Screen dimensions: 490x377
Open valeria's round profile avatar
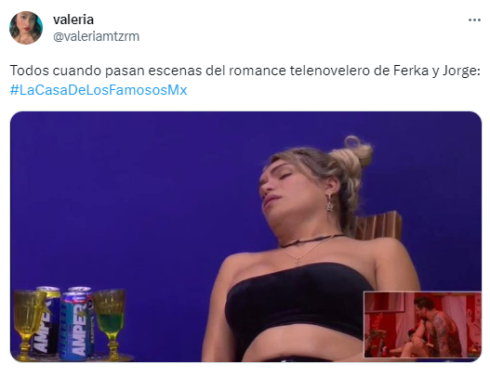coord(26,28)
